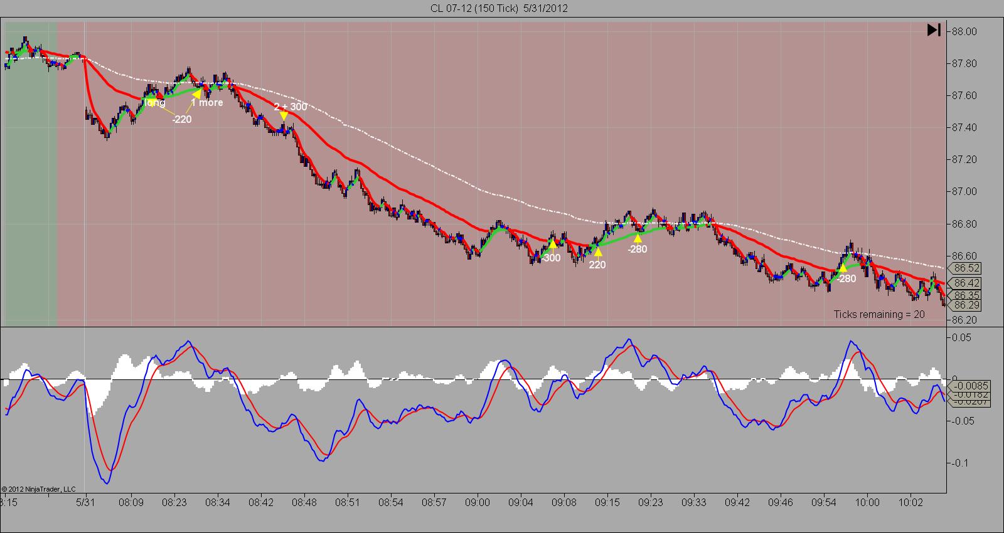Screen dimensions: 1004x533
Task: Click the '220' trade annotation
Action: click(x=597, y=265)
